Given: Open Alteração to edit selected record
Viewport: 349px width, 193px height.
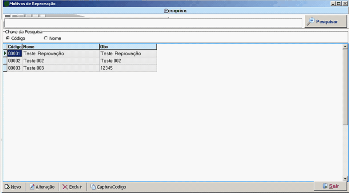Looking at the screenshot, I should [x=42, y=187].
